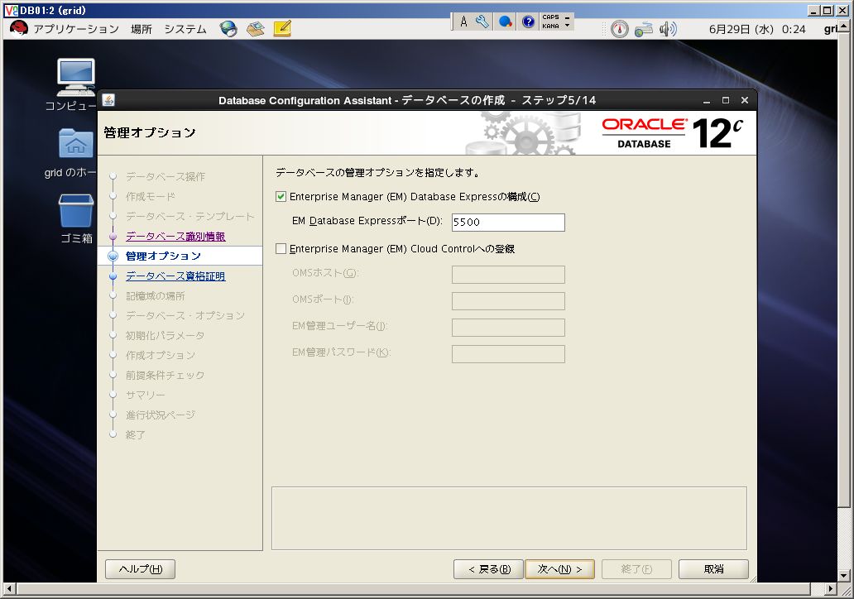This screenshot has height=599, width=854.
Task: Open the Computer desktop icon
Action: click(75, 78)
